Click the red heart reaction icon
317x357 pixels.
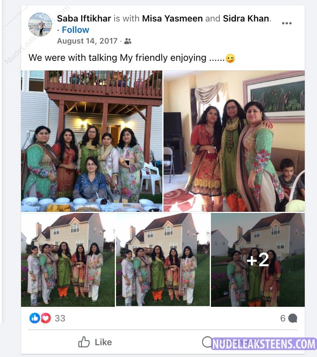(46, 318)
